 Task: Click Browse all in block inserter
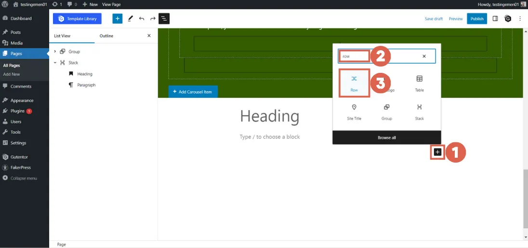(x=386, y=138)
